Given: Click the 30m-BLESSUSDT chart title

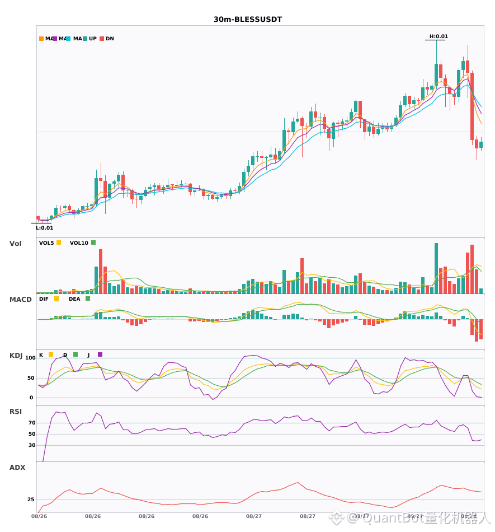Looking at the screenshot, I should [x=248, y=20].
